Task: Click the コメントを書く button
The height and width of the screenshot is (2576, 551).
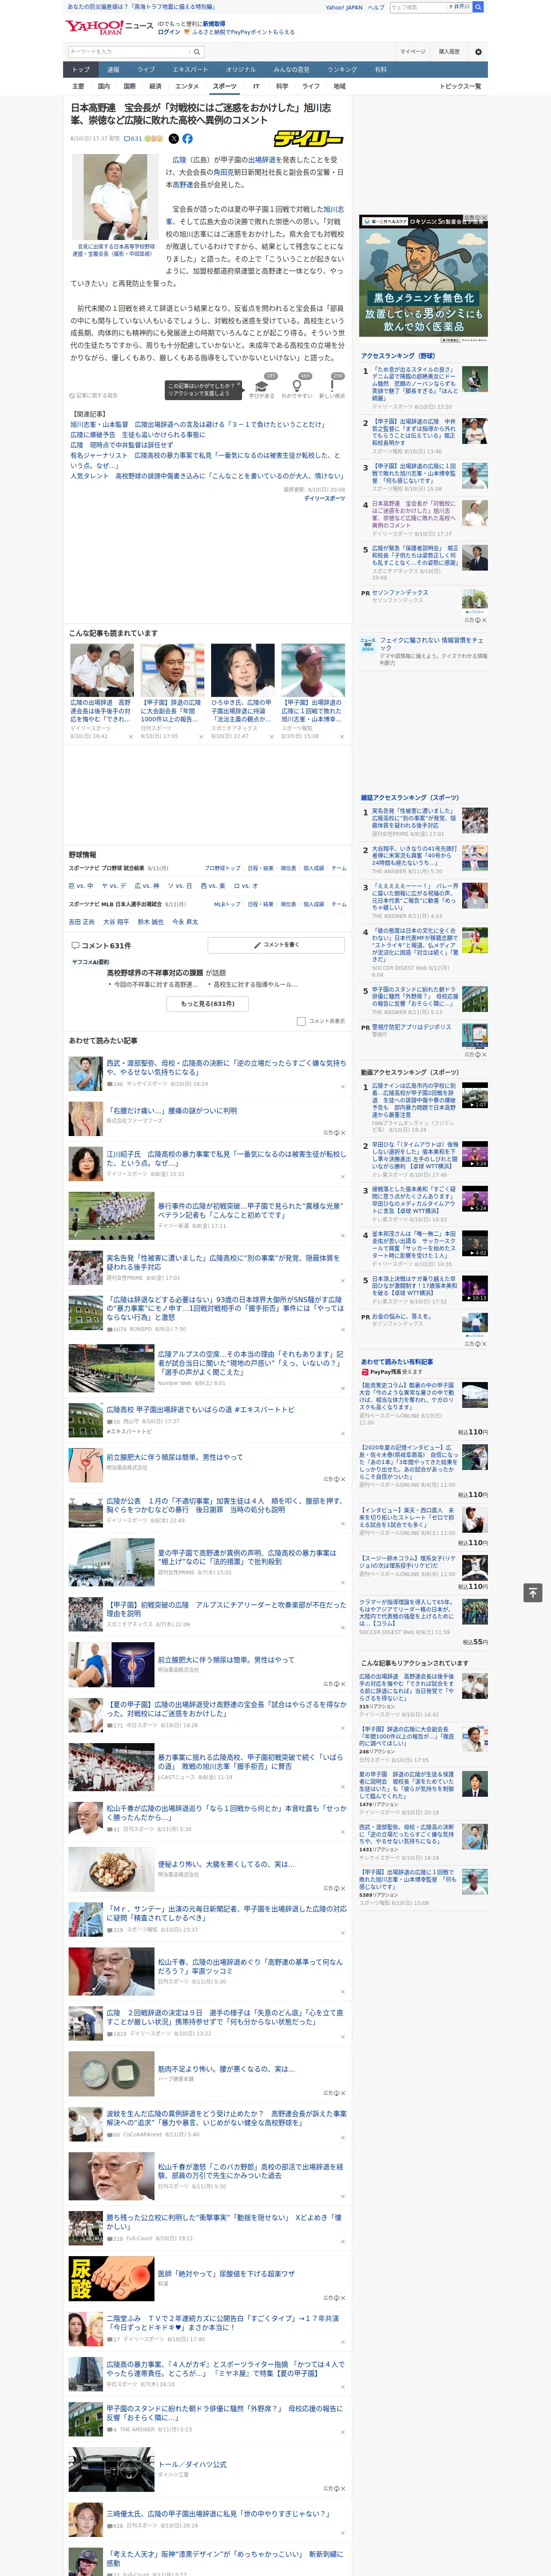Action: [x=277, y=944]
